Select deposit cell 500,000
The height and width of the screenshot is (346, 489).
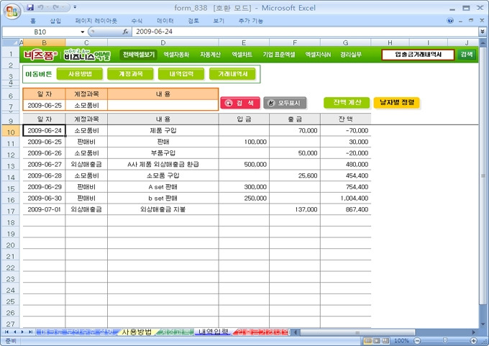click(x=244, y=165)
